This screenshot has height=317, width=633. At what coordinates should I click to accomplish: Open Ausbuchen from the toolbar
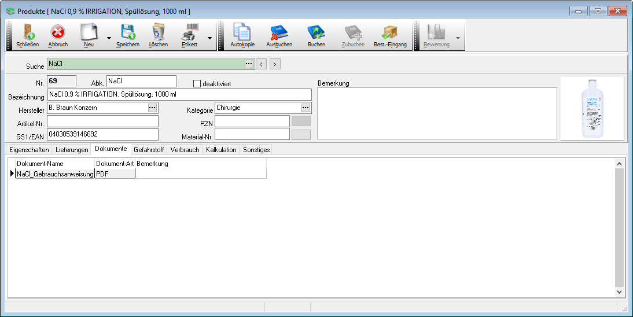tap(279, 35)
